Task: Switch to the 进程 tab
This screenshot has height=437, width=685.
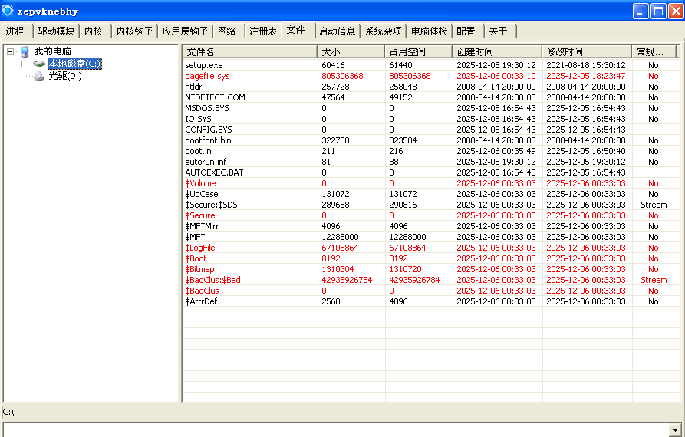Action: tap(15, 31)
